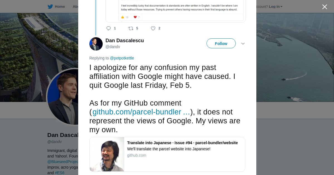
Task: Expand the tweet options chevron menu
Action: coord(243,44)
